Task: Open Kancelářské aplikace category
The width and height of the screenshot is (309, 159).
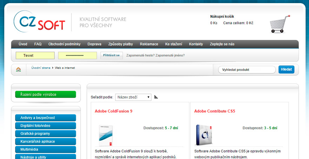Action: pyautogui.click(x=46, y=141)
